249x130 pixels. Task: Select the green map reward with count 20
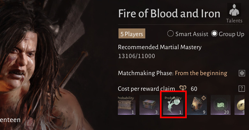pos(220,105)
